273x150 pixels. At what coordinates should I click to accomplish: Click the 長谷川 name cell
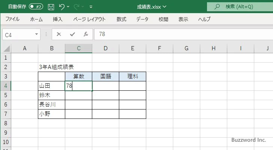51,105
